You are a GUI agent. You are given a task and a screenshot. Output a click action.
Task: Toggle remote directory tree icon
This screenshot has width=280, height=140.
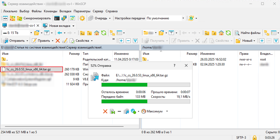267,33
